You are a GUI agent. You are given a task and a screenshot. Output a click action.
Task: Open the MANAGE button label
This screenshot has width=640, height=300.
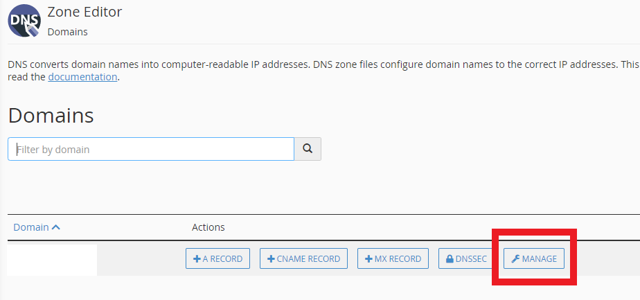point(539,258)
